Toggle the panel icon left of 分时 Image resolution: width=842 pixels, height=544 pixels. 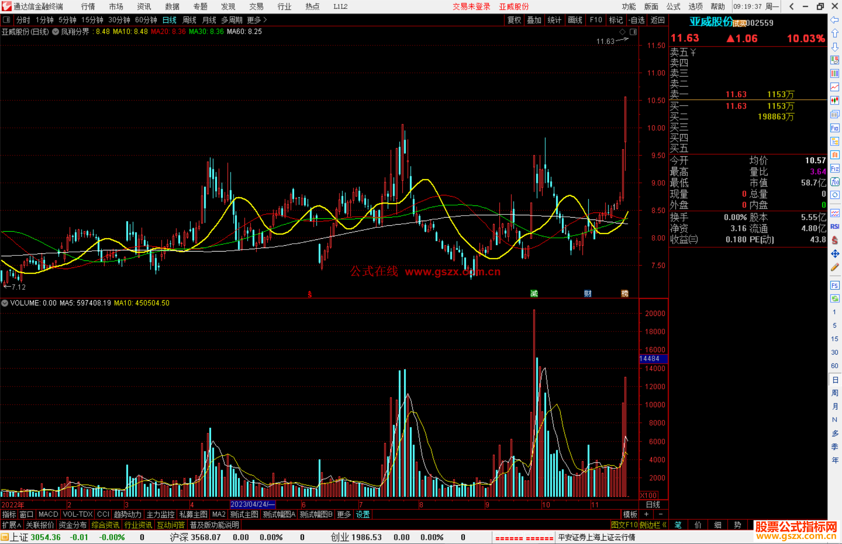6,19
